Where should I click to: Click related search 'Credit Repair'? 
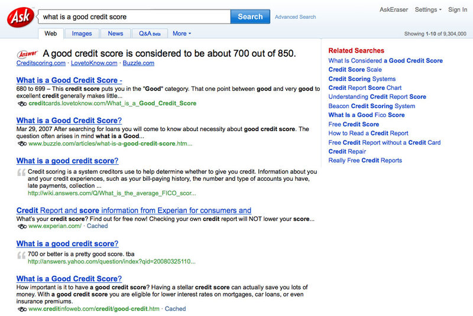347,152
